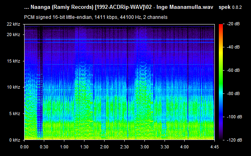Click the 4:45 end time marker
This screenshot has height=156, width=251.
coord(214,147)
